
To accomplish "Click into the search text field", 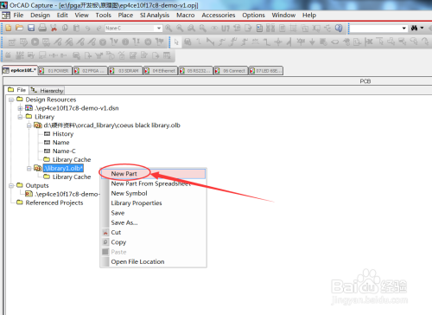I will (375, 29).
